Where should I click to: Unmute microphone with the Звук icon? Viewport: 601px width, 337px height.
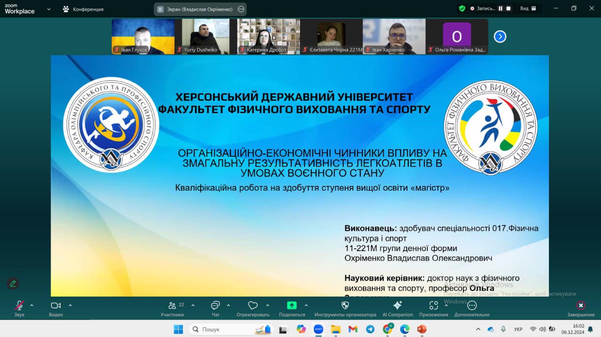tap(19, 306)
